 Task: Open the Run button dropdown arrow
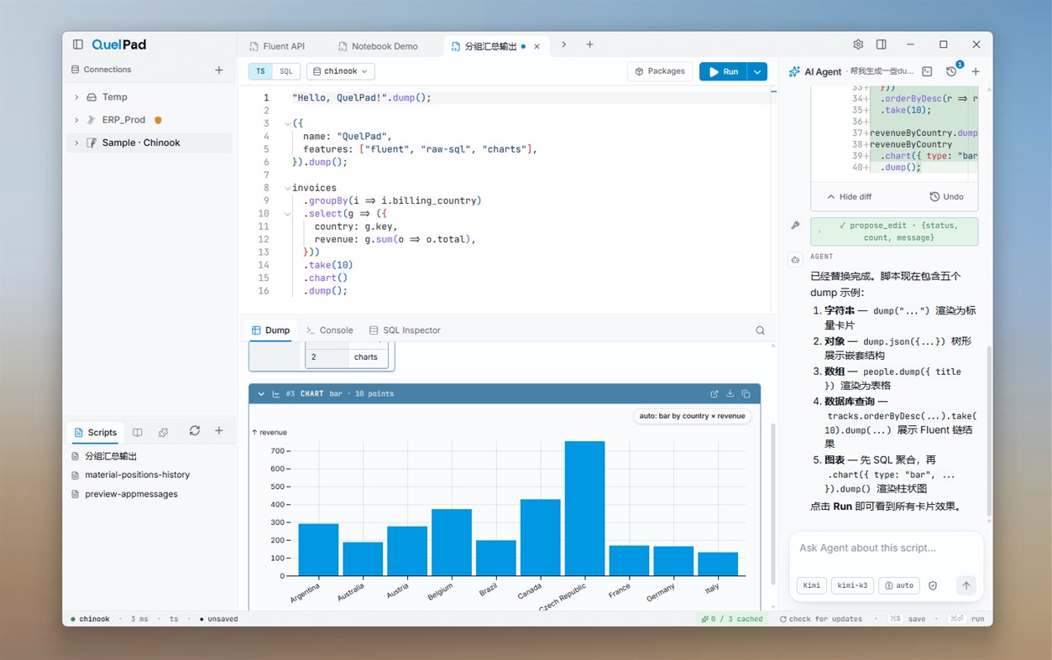757,71
